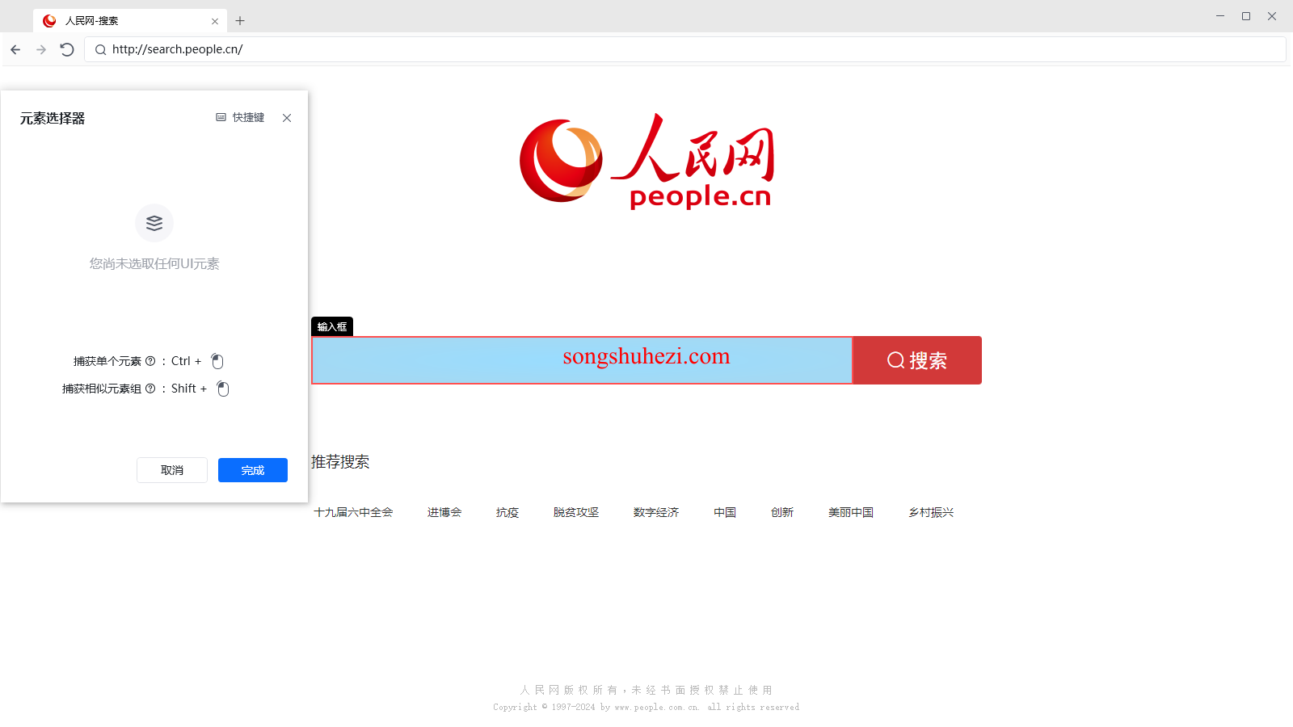This screenshot has height=727, width=1293.
Task: Click the mouse icon next to Shift +
Action: pos(223,389)
